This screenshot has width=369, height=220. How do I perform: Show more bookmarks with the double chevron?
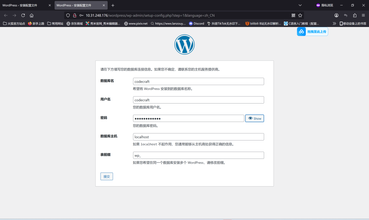(x=334, y=23)
